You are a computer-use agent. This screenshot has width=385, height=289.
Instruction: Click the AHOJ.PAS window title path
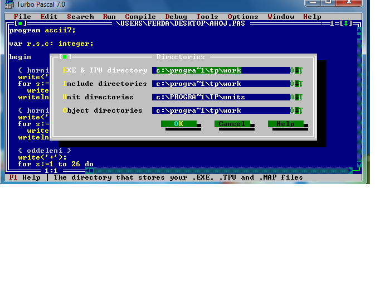pyautogui.click(x=181, y=23)
